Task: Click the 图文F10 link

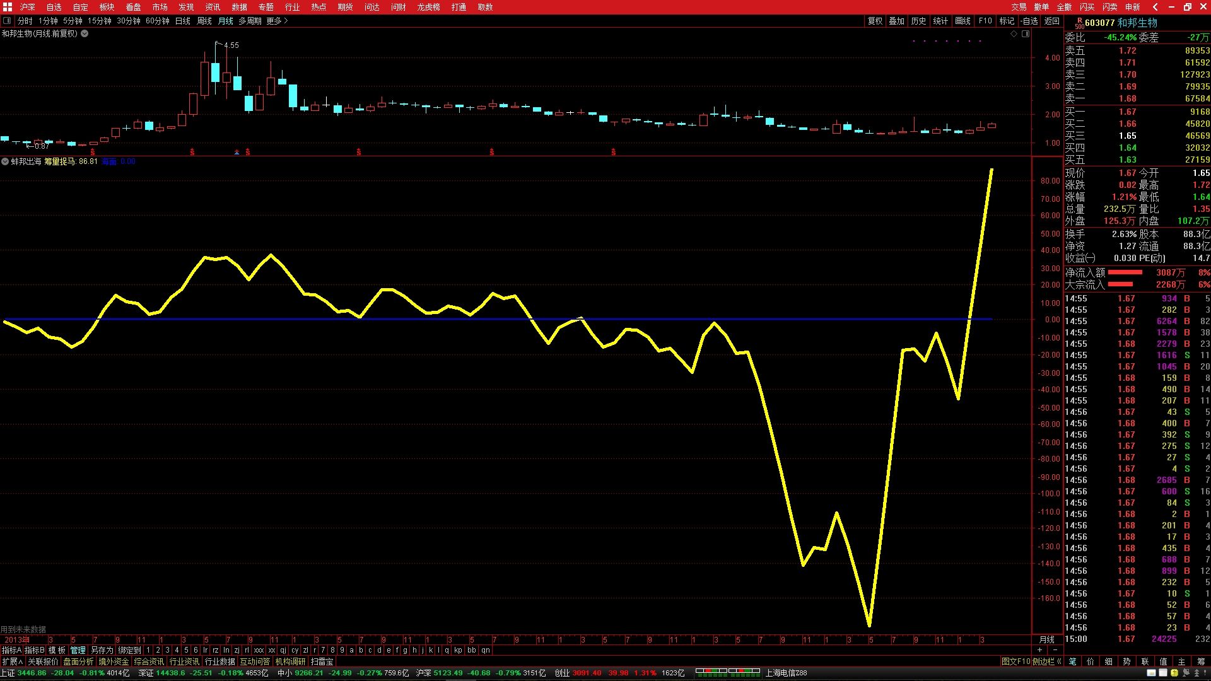Action: click(1015, 661)
